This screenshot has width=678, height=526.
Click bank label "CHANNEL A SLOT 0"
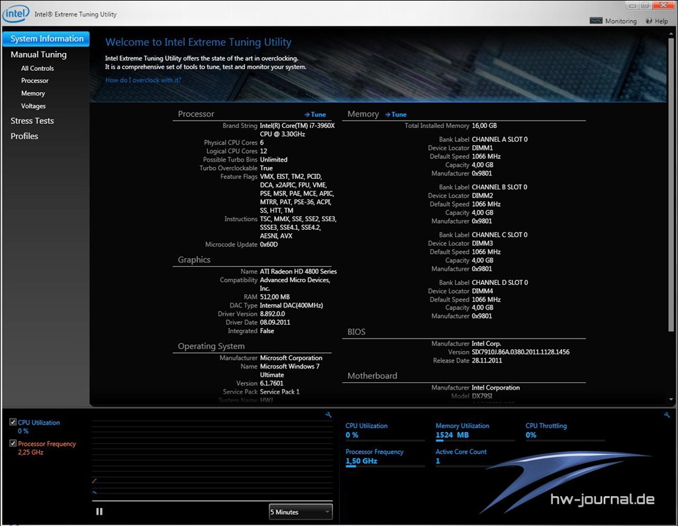[499, 140]
